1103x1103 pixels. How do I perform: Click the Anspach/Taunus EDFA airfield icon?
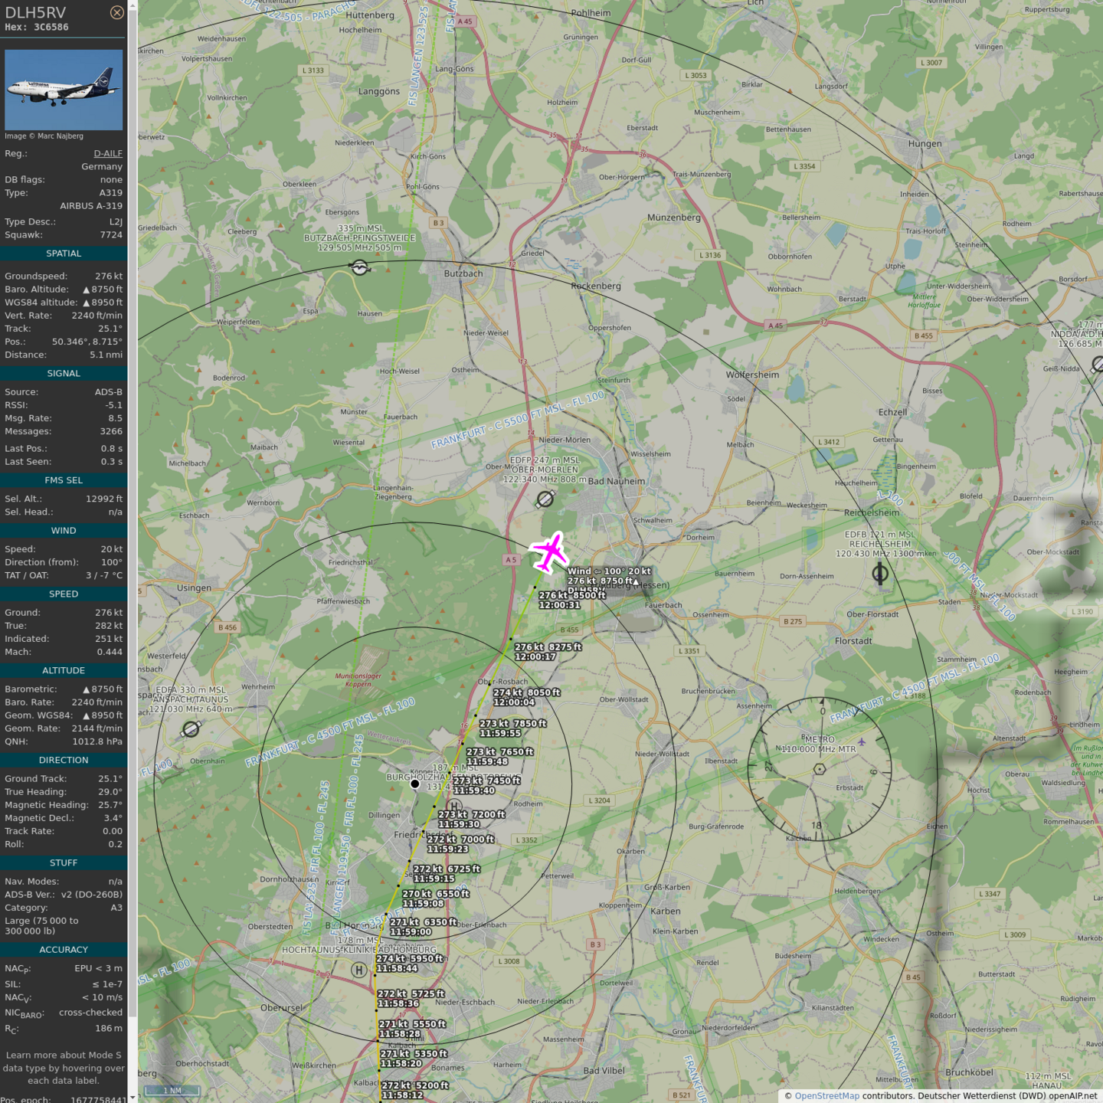[x=191, y=729]
